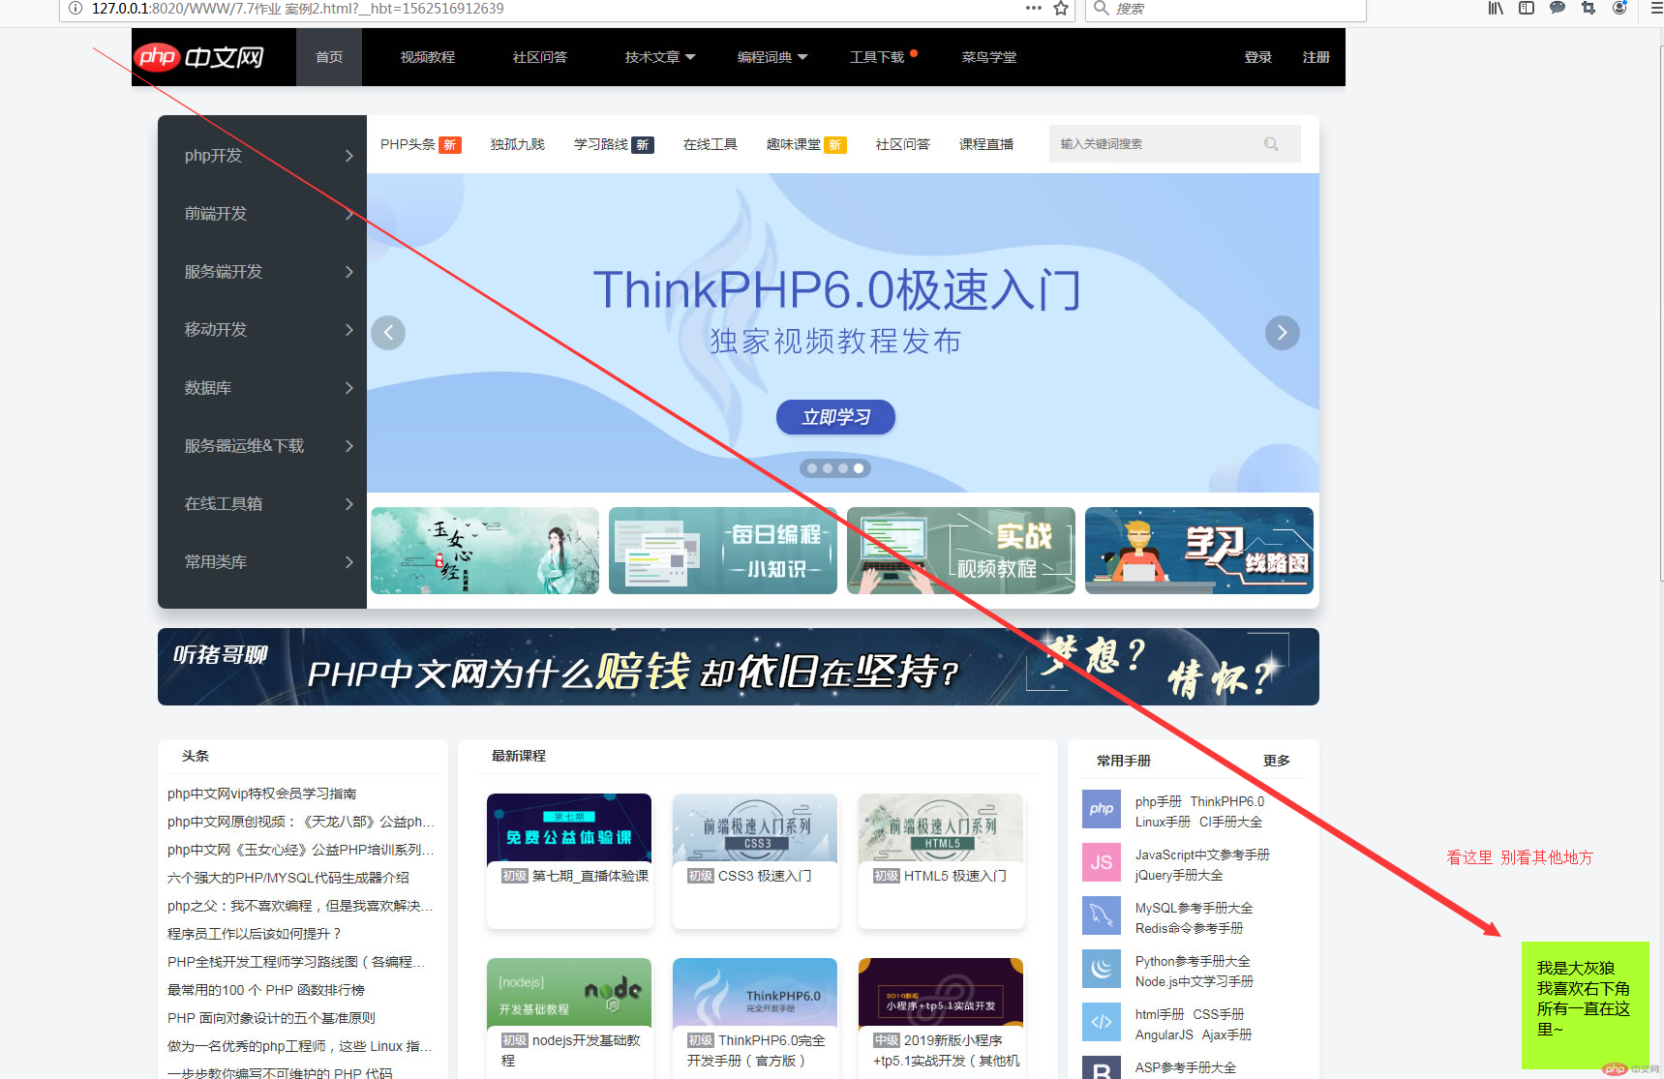Open the 每日编程小知识 thumbnail

[723, 551]
